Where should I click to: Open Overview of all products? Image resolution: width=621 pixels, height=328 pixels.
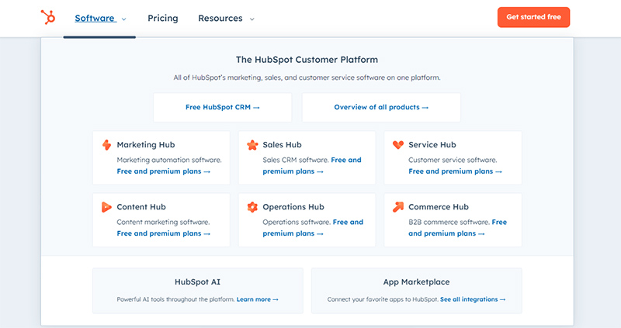click(381, 107)
